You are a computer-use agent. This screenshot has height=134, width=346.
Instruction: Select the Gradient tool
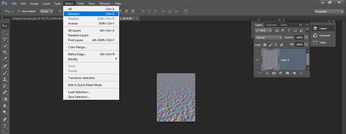click(x=5, y=99)
